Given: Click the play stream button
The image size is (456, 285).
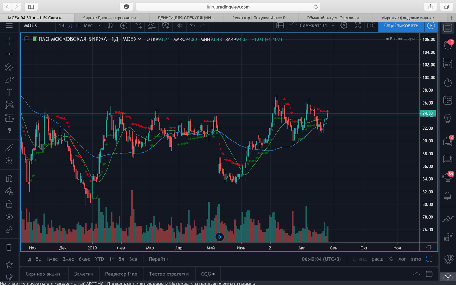Looking at the screenshot, I should tap(431, 25).
